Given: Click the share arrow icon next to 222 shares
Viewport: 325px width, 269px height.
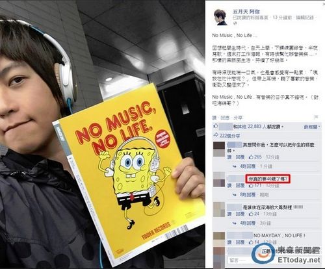Looking at the screenshot, I should click(216, 135).
